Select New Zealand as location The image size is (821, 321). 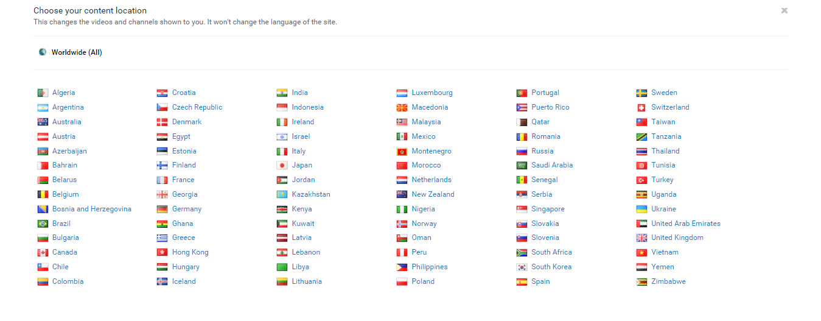click(x=433, y=194)
